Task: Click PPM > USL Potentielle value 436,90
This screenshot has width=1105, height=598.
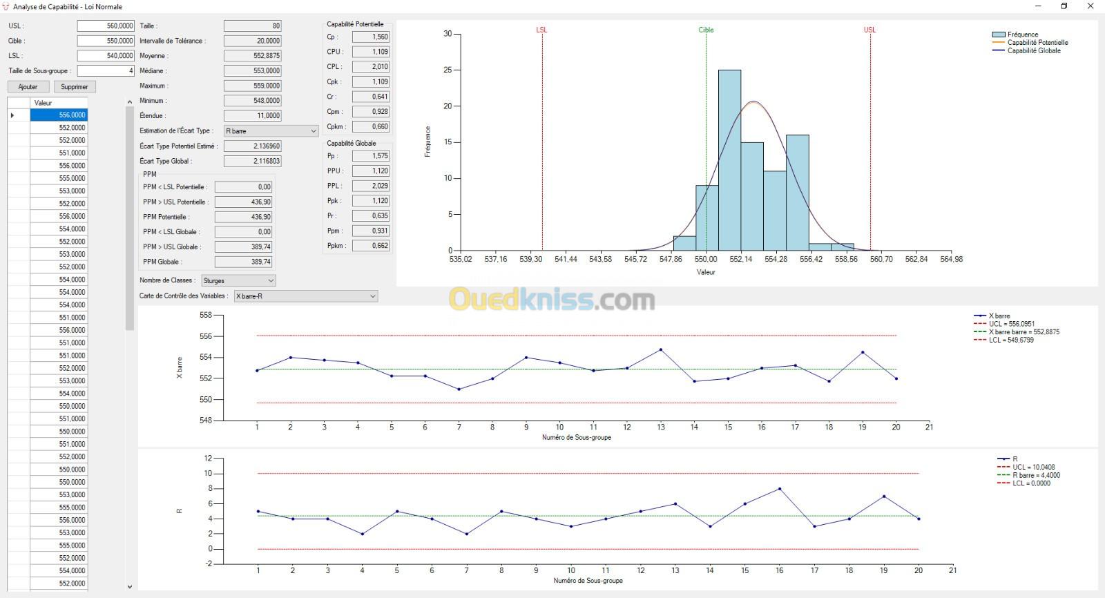Action: [243, 202]
